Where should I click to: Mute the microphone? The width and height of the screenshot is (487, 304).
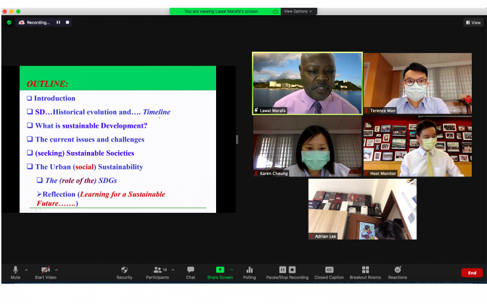pos(15,272)
